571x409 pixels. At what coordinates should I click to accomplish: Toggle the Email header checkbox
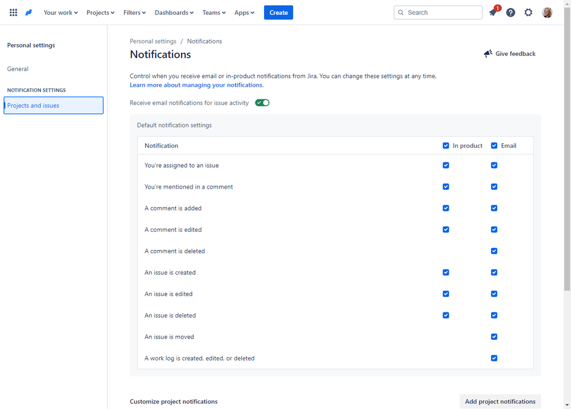(494, 146)
